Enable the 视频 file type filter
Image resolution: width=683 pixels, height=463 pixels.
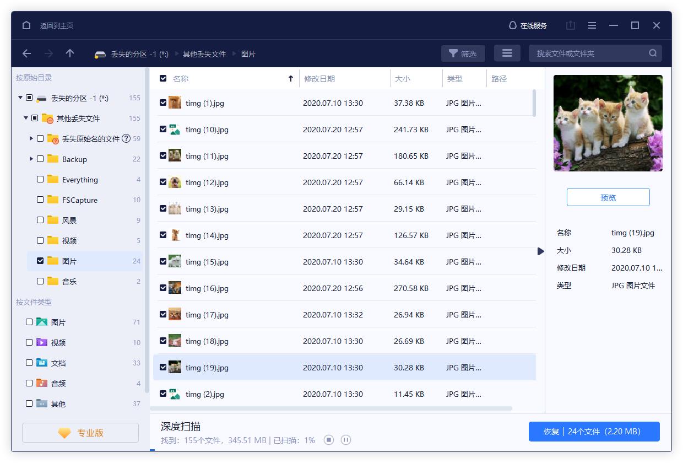(x=29, y=342)
